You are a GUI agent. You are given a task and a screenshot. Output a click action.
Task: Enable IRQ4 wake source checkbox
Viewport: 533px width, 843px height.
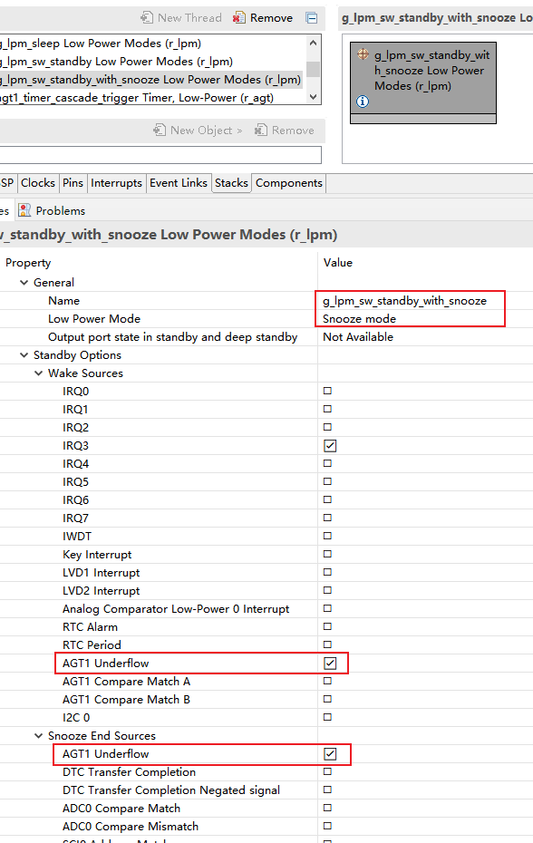point(327,463)
